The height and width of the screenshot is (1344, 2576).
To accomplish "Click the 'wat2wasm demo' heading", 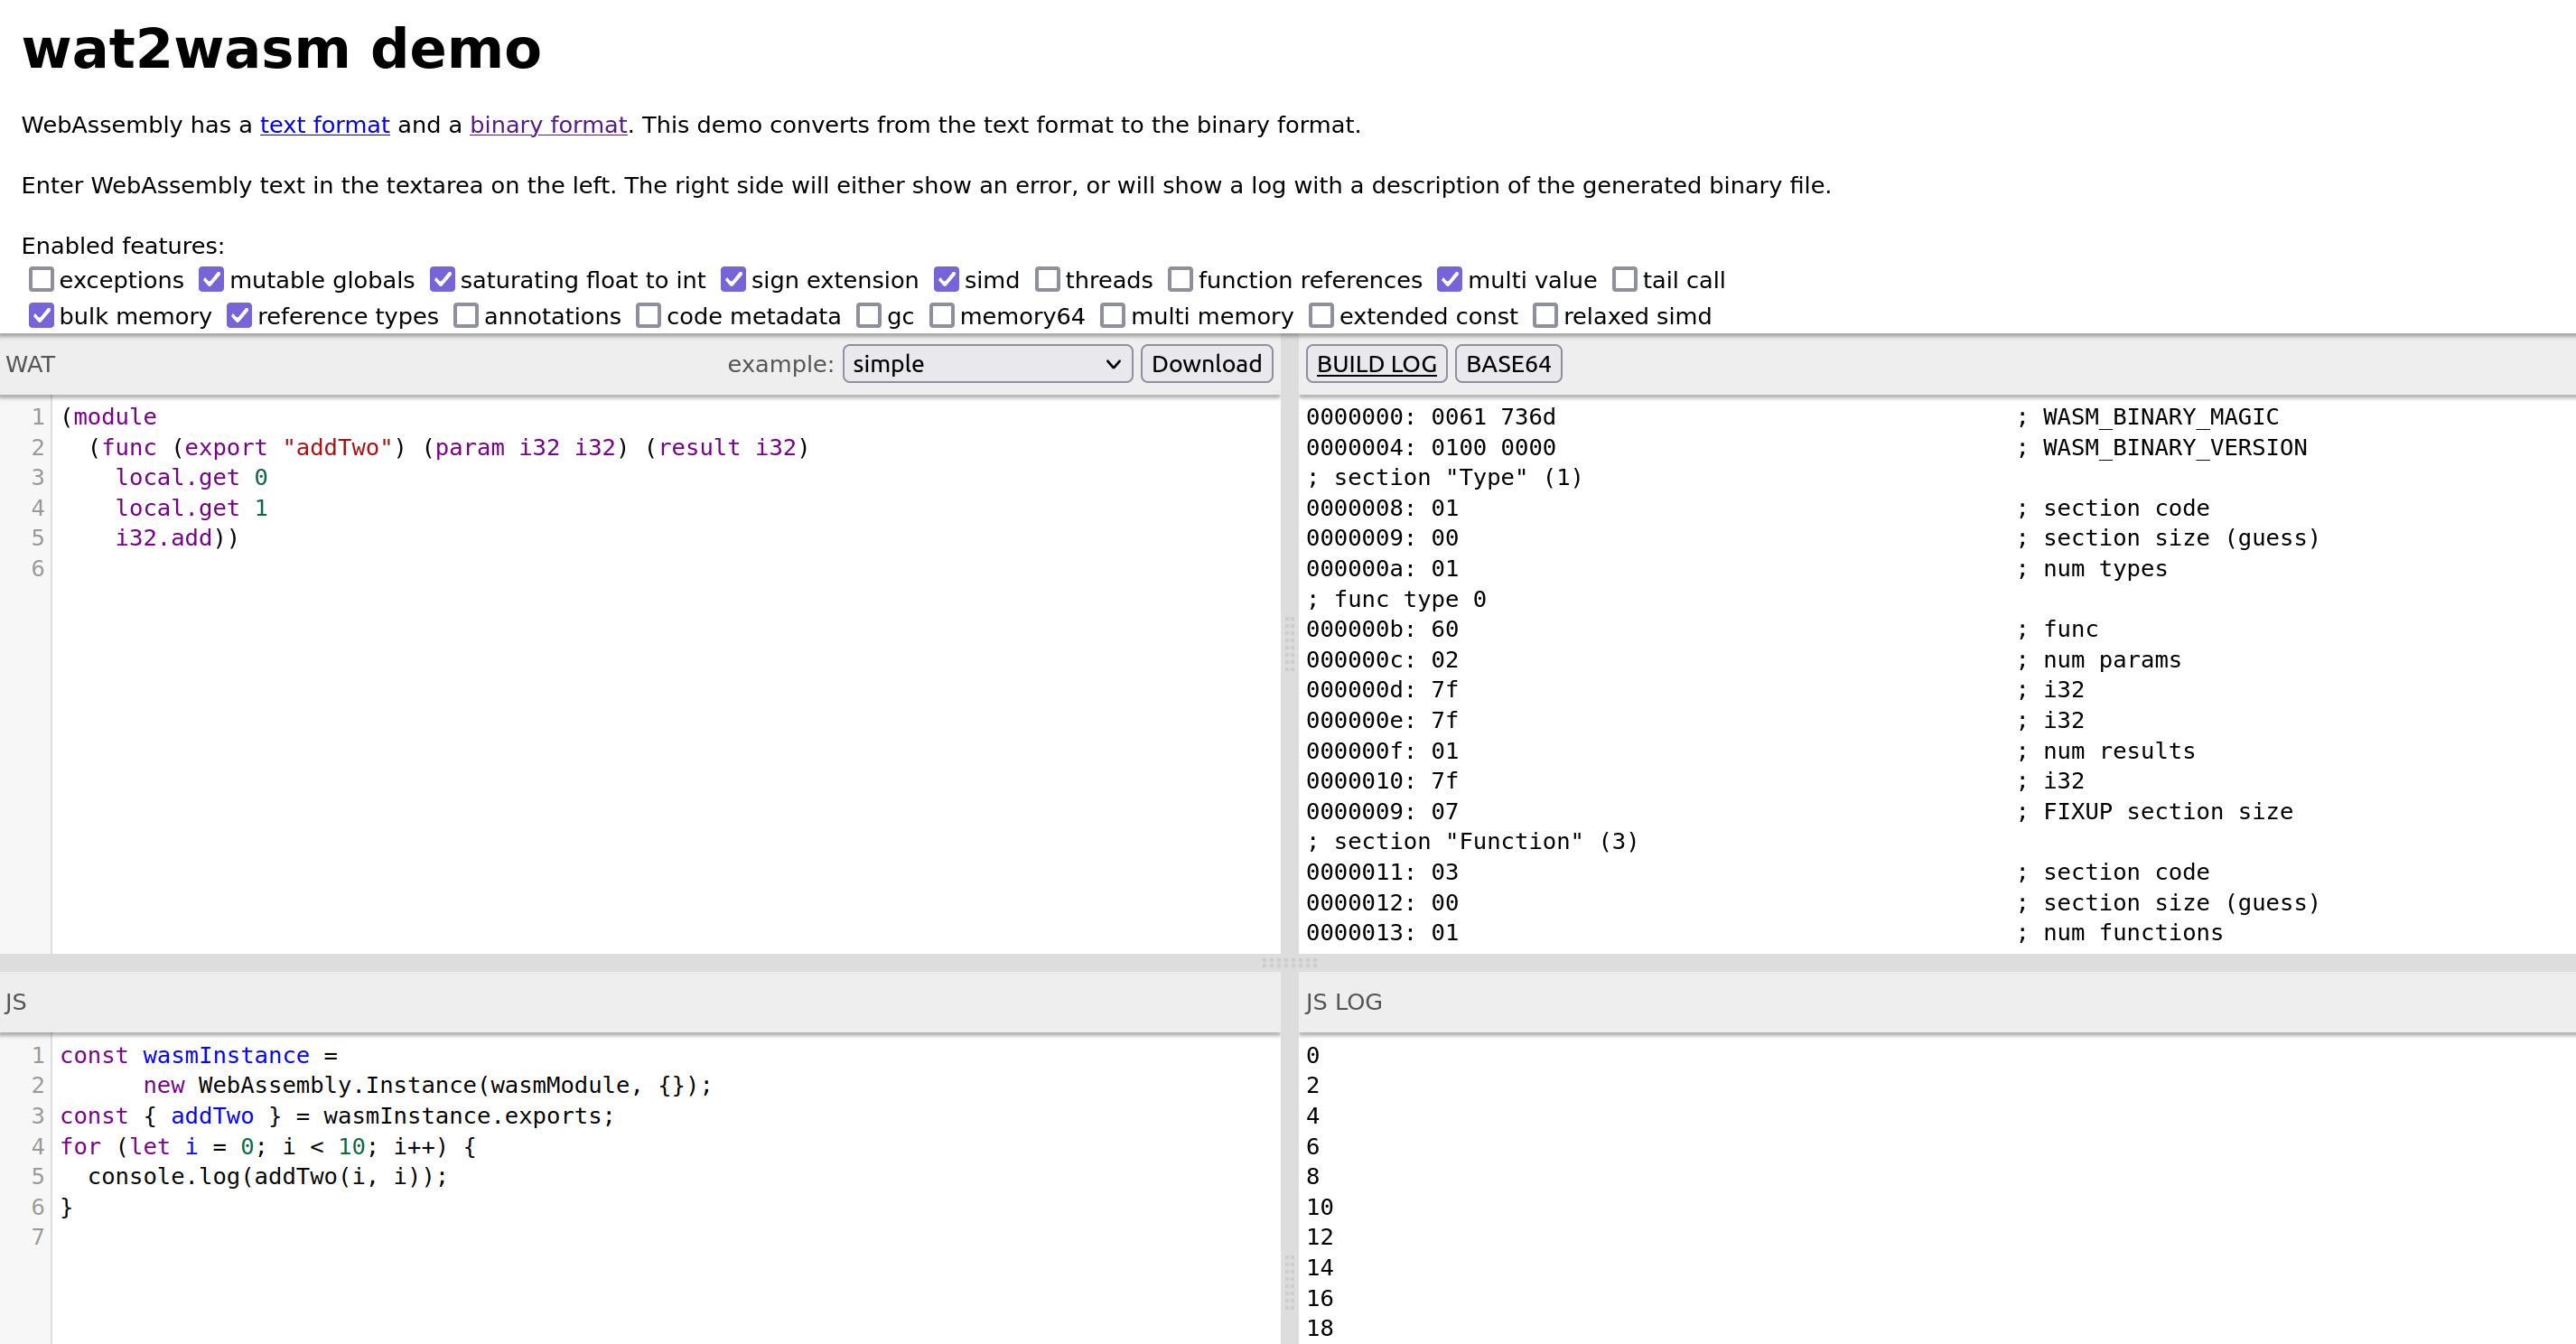I will tap(281, 49).
